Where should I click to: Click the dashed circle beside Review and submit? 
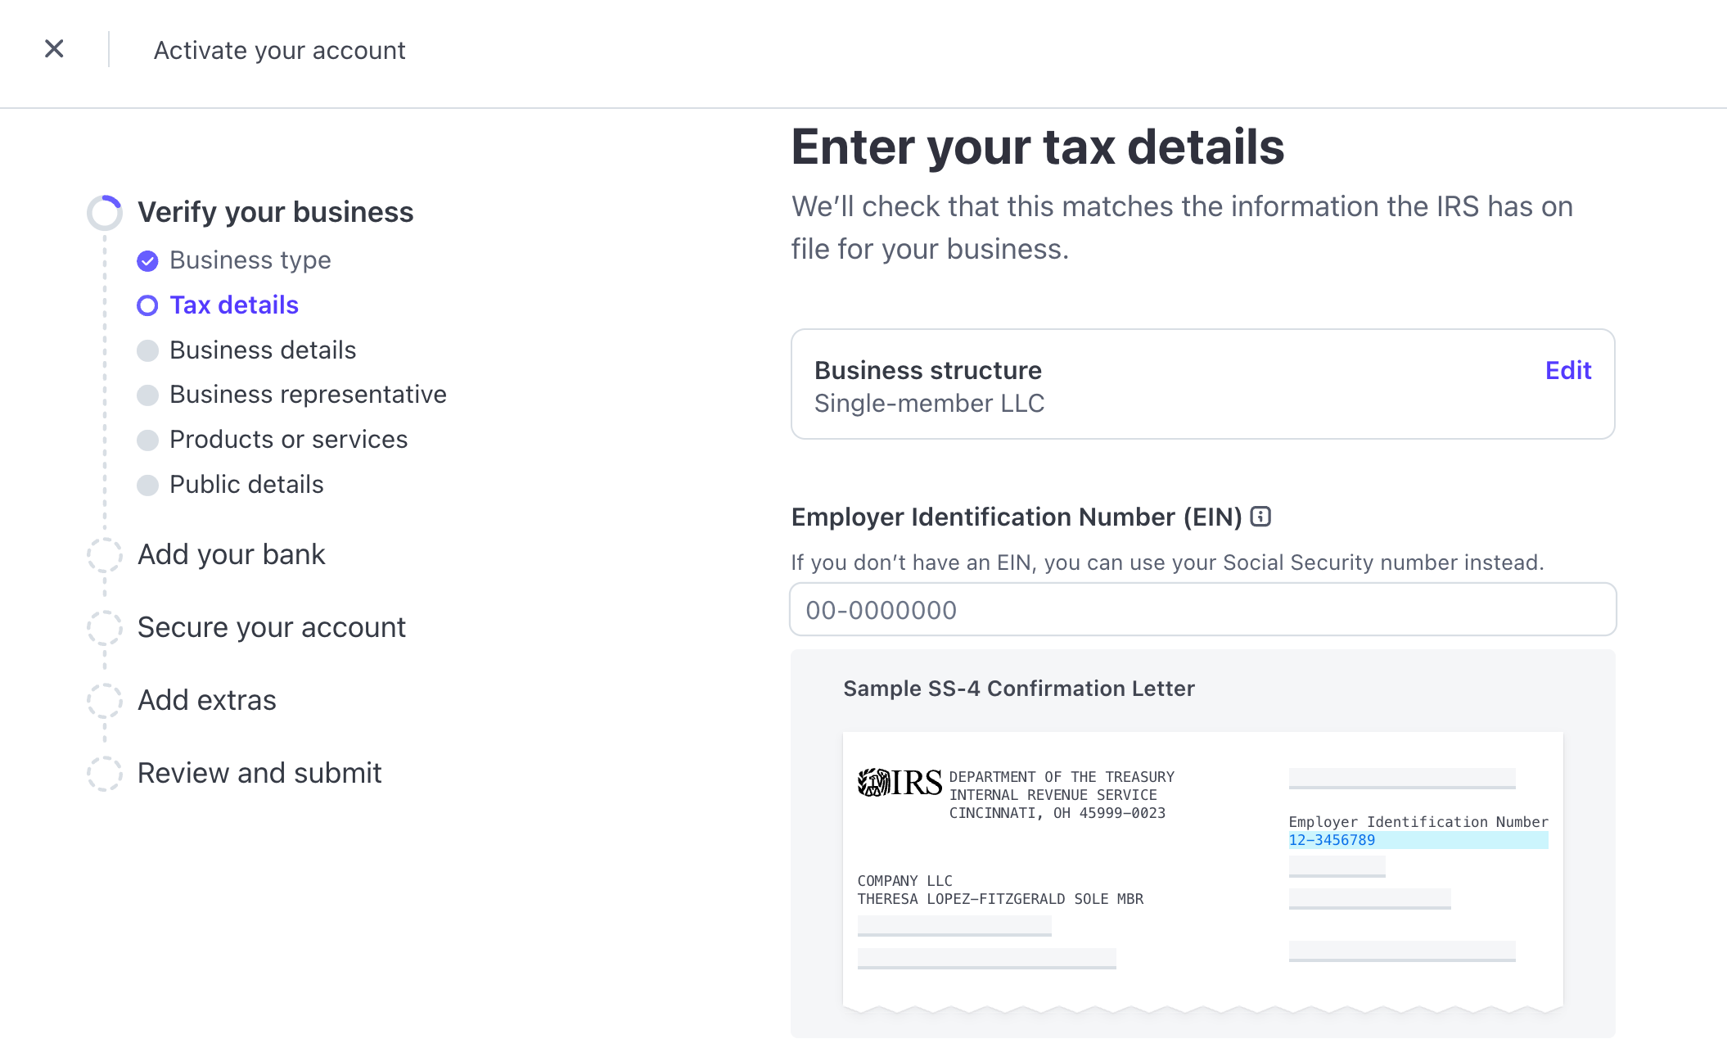104,774
